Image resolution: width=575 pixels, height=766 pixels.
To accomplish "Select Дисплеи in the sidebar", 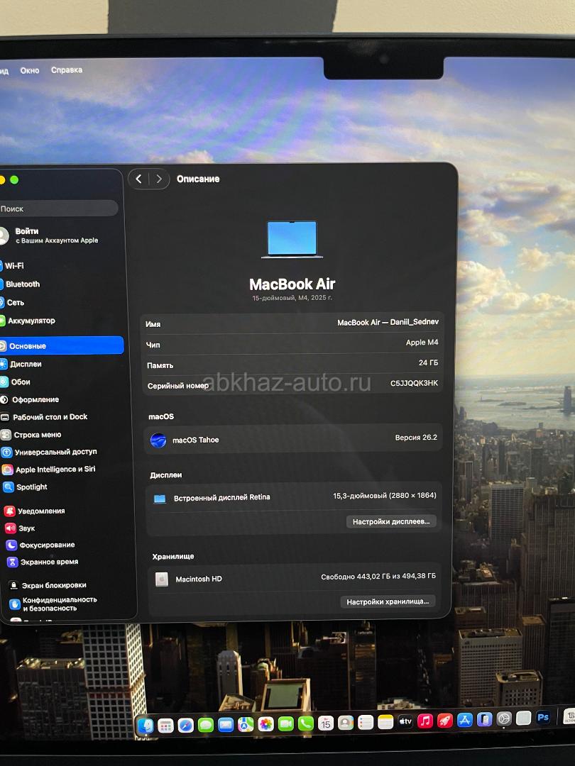I will click(x=26, y=364).
